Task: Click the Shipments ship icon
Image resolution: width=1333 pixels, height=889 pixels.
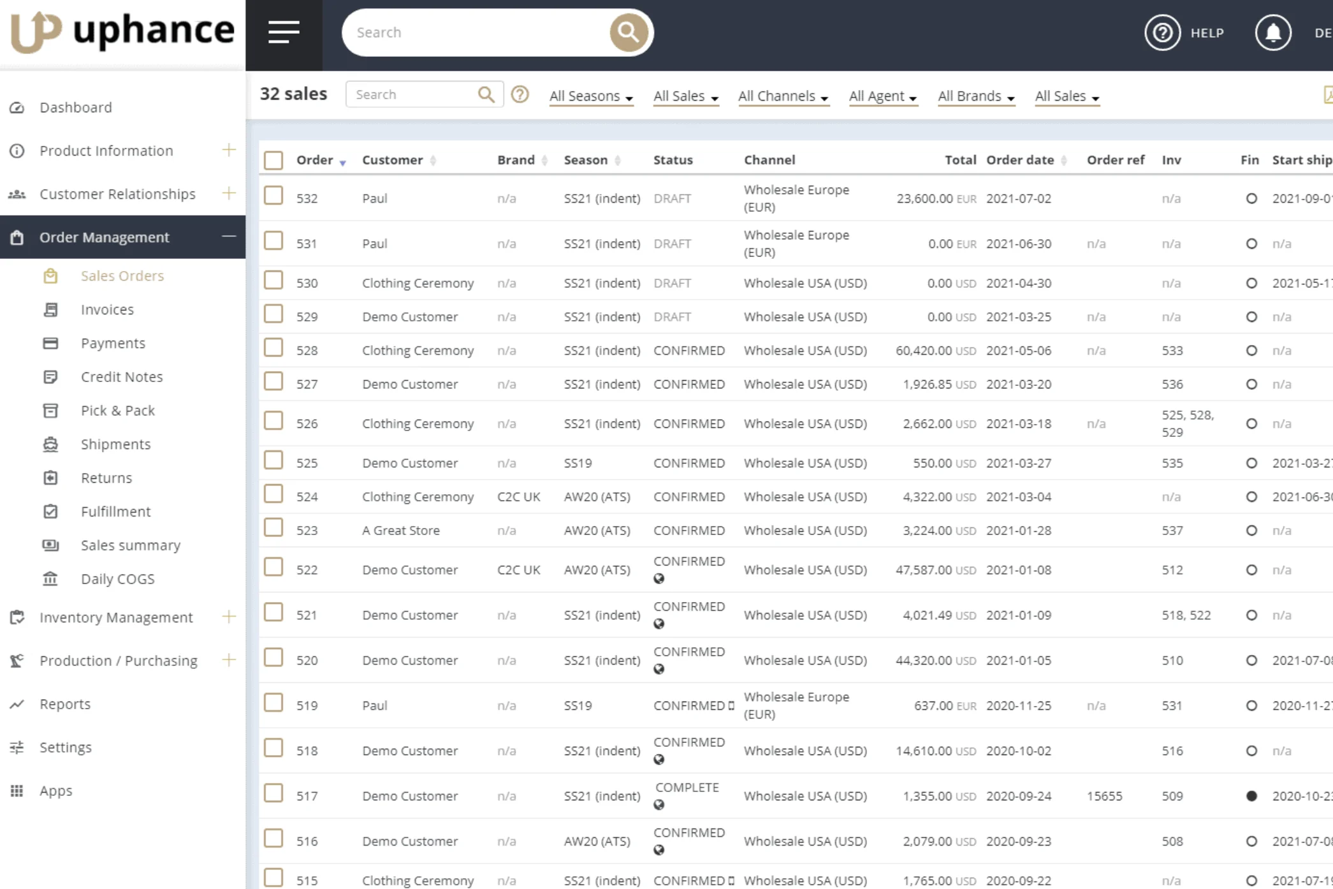Action: 50,444
